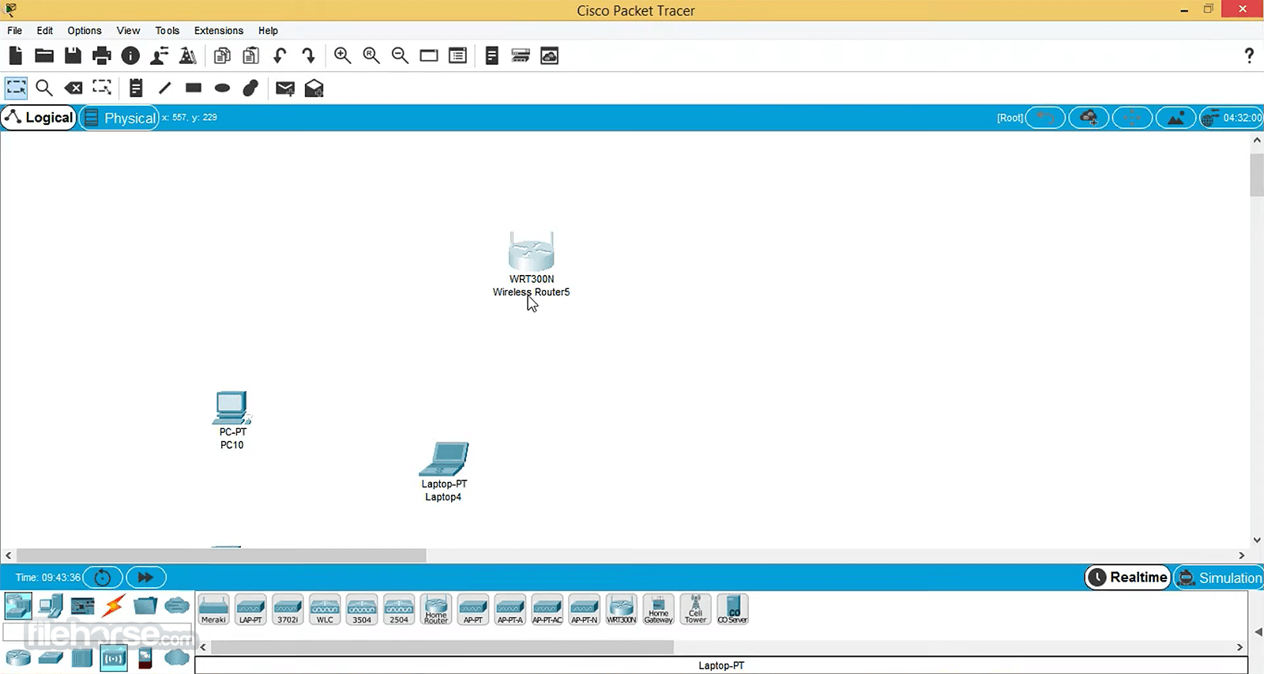Viewport: 1264px width, 674px height.
Task: Choose the Draw Rectangle tool
Action: (x=194, y=88)
